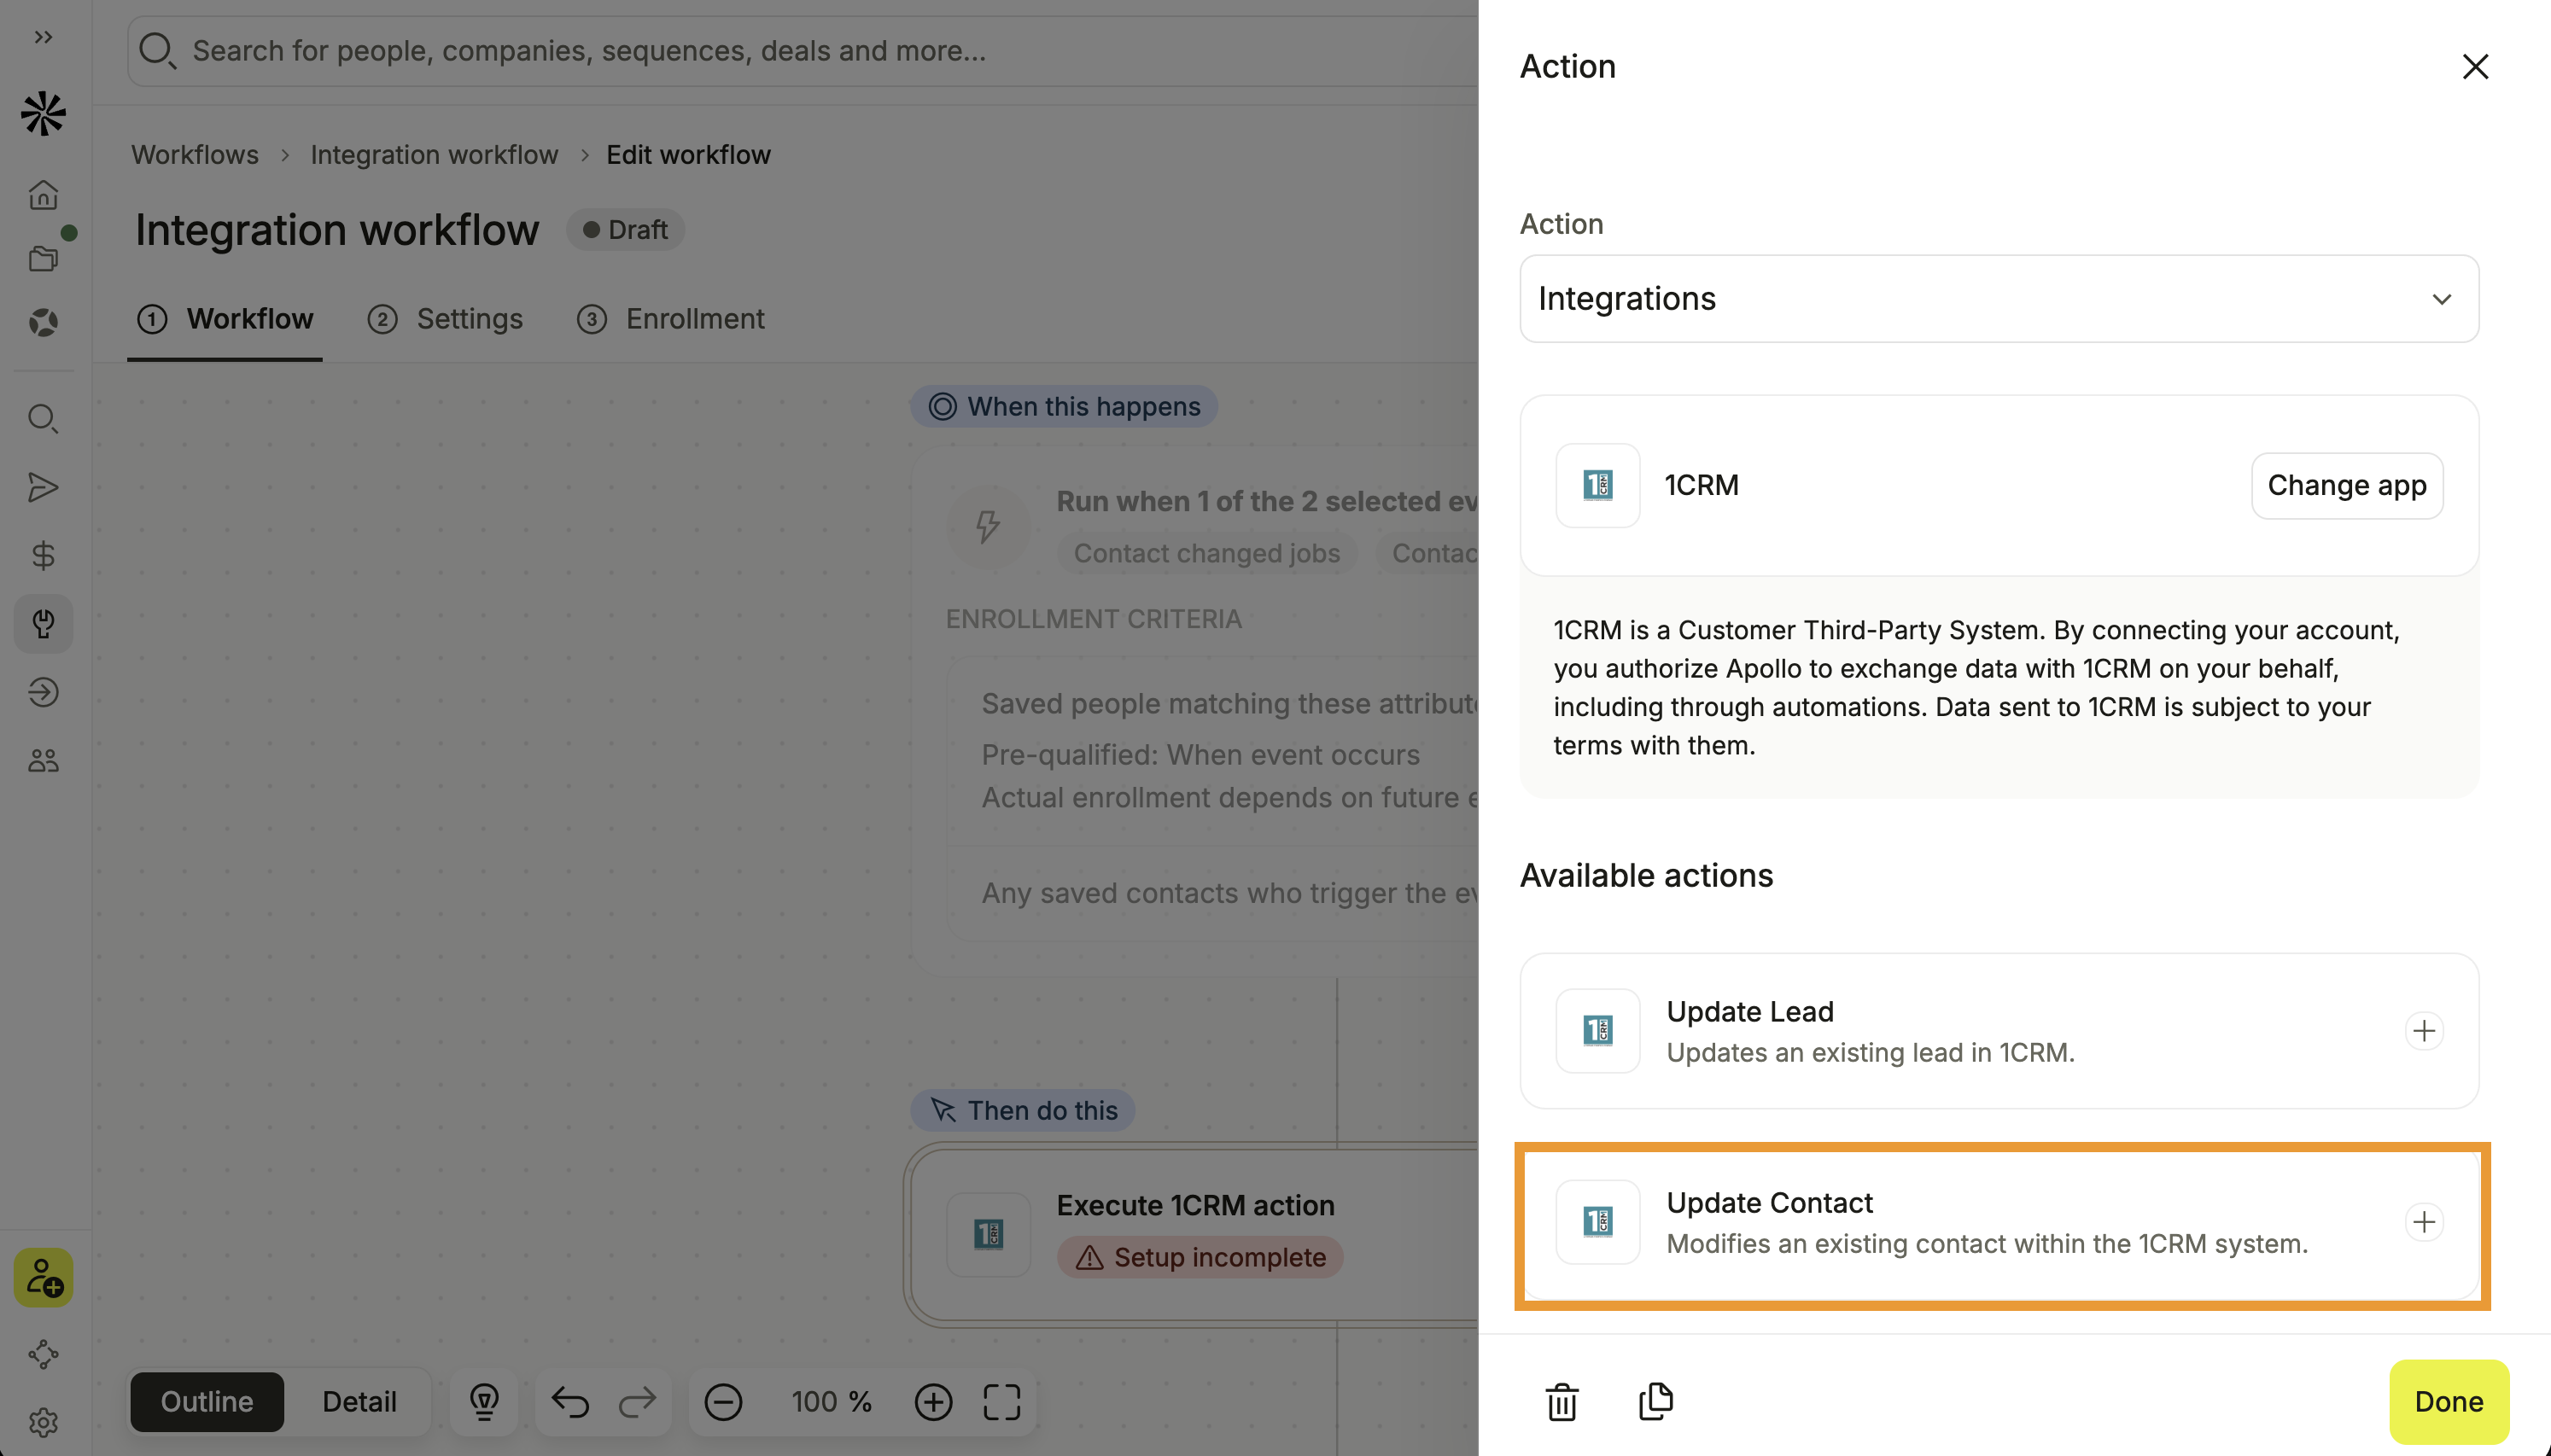This screenshot has height=1456, width=2551.
Task: Select the trigger lightning bolt node icon
Action: [988, 526]
